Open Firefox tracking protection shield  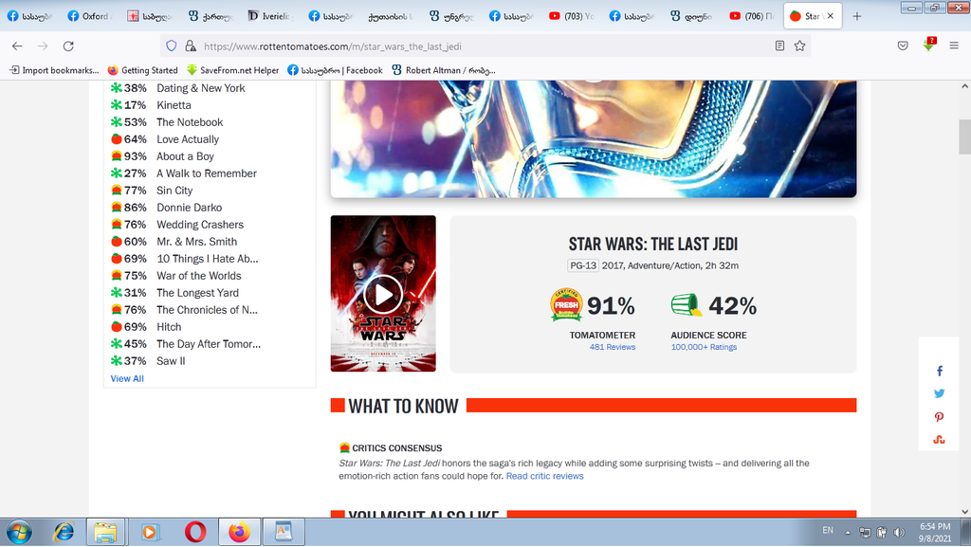coord(172,46)
